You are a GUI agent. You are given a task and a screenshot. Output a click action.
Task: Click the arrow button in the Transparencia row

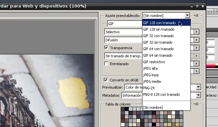pos(197,48)
